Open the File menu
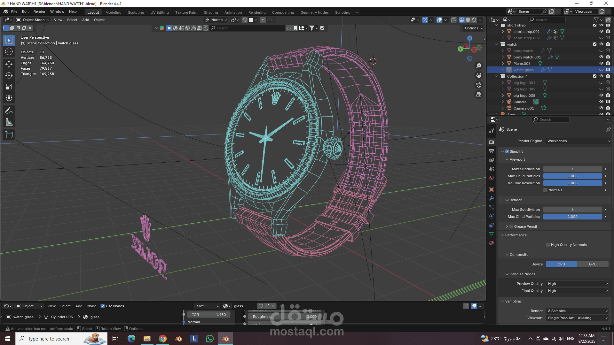Screen dimensions: 614x345 click(14, 11)
